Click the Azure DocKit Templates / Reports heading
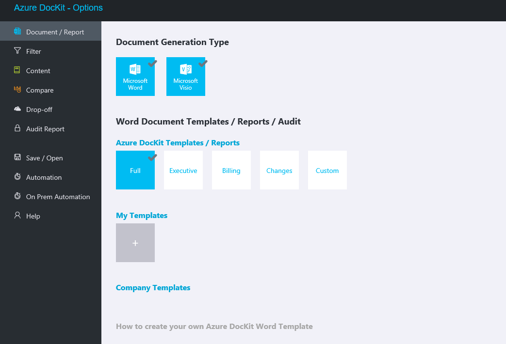This screenshot has width=506, height=344. click(x=178, y=142)
